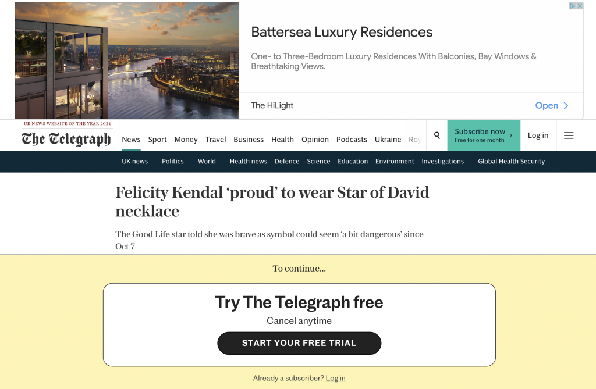Open the hamburger menu icon
This screenshot has height=389, width=596.
click(569, 135)
